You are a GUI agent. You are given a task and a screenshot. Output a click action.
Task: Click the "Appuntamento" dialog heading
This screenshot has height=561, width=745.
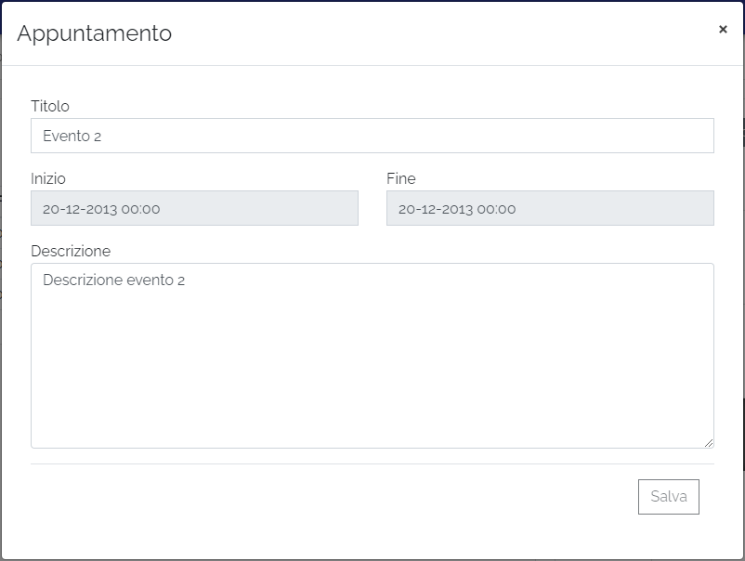click(x=95, y=33)
